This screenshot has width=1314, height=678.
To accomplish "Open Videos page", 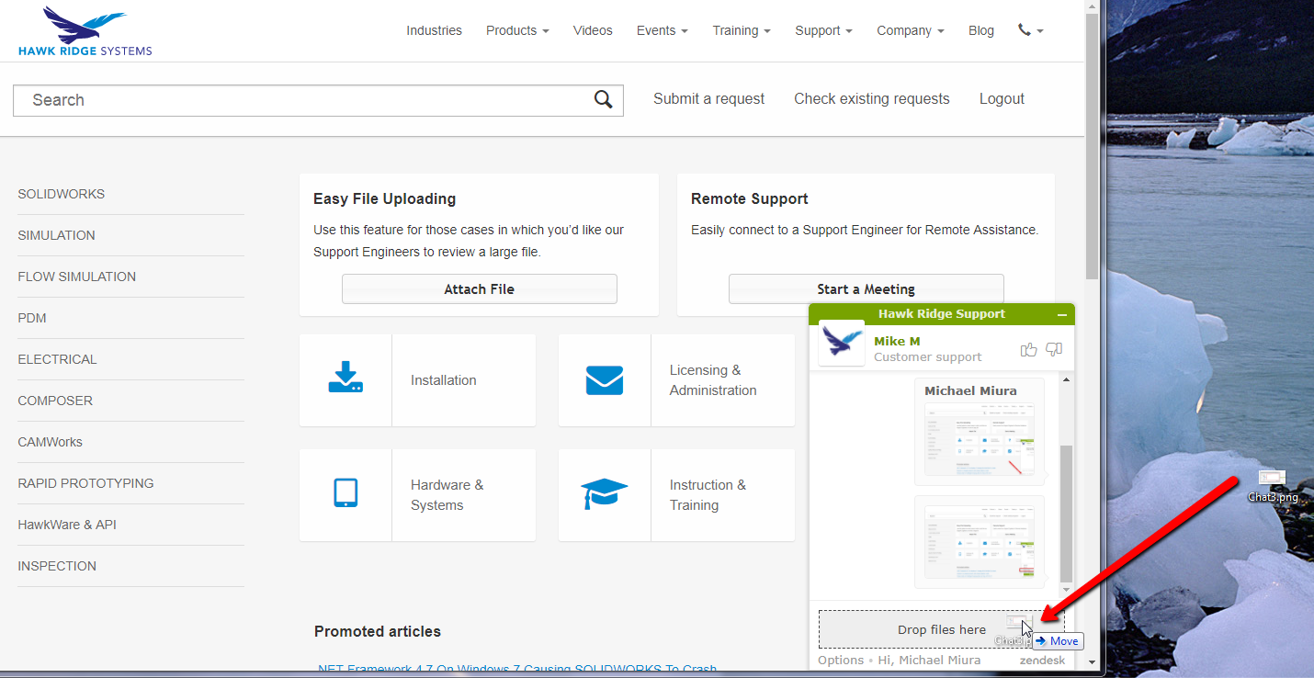I will point(593,30).
